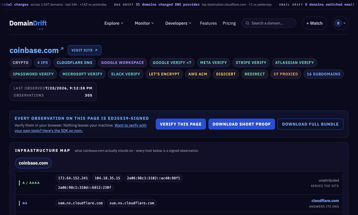Select the CF Proxied tag
Image resolution: width=358 pixels, height=215 pixels.
(x=286, y=74)
